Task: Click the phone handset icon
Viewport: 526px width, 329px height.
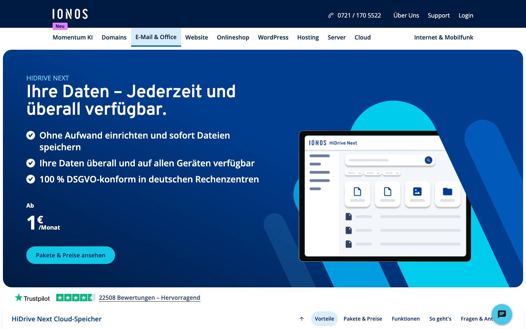Action: (x=331, y=15)
